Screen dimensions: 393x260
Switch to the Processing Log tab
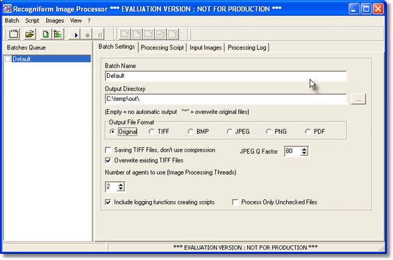[x=247, y=47]
